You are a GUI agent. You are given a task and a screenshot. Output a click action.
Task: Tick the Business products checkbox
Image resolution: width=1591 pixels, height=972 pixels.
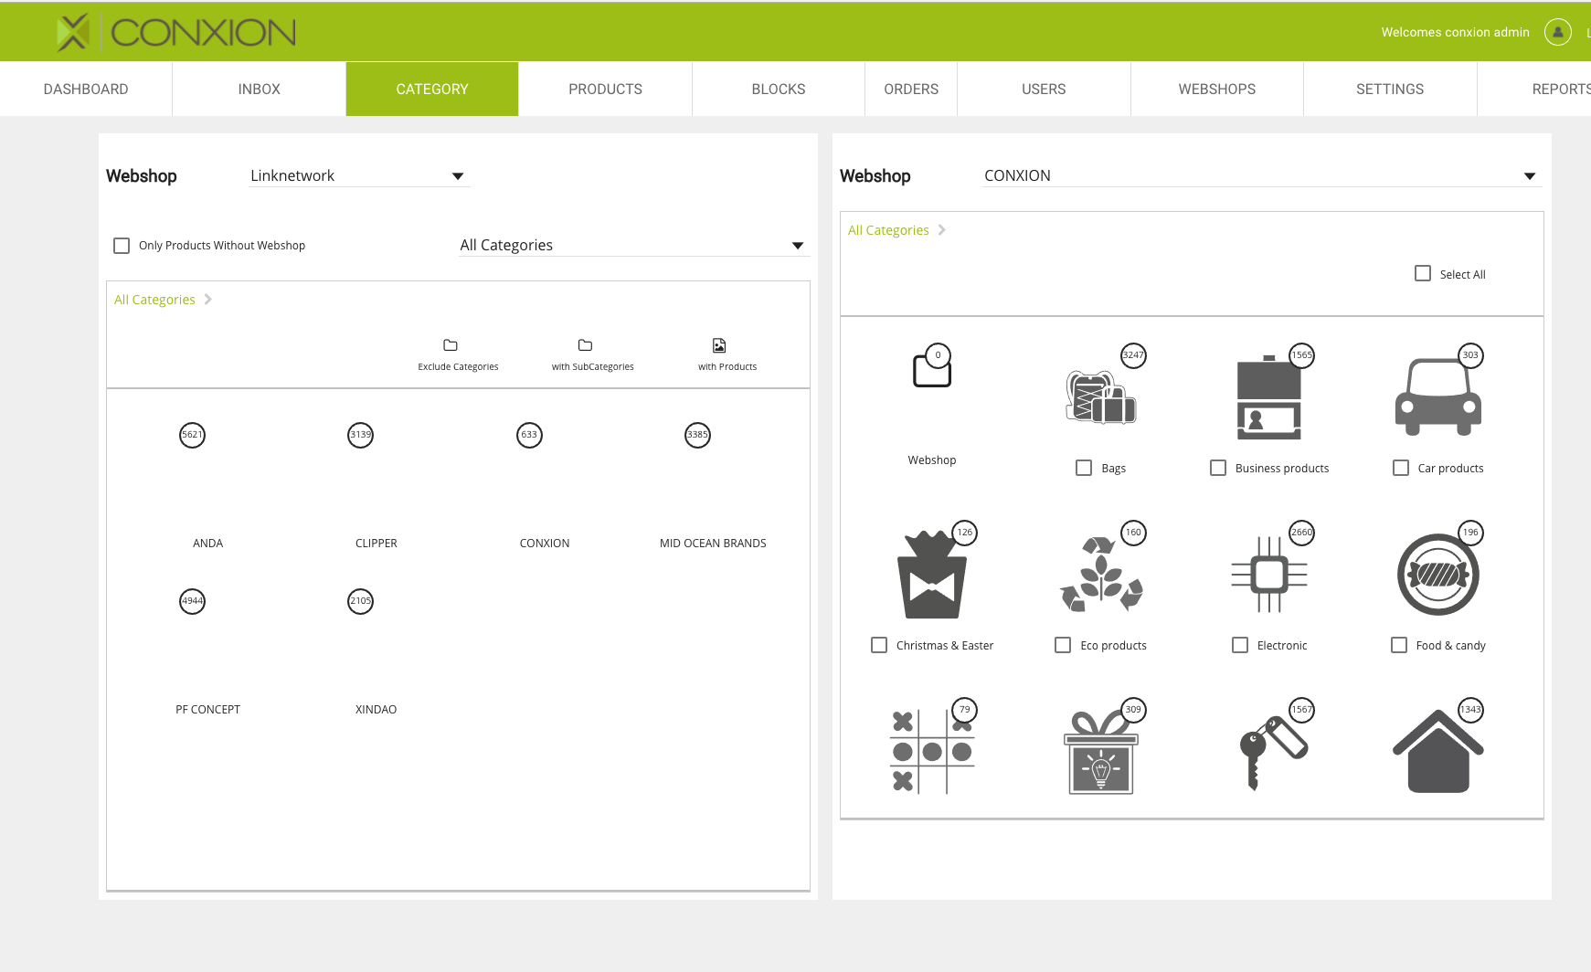(1218, 468)
